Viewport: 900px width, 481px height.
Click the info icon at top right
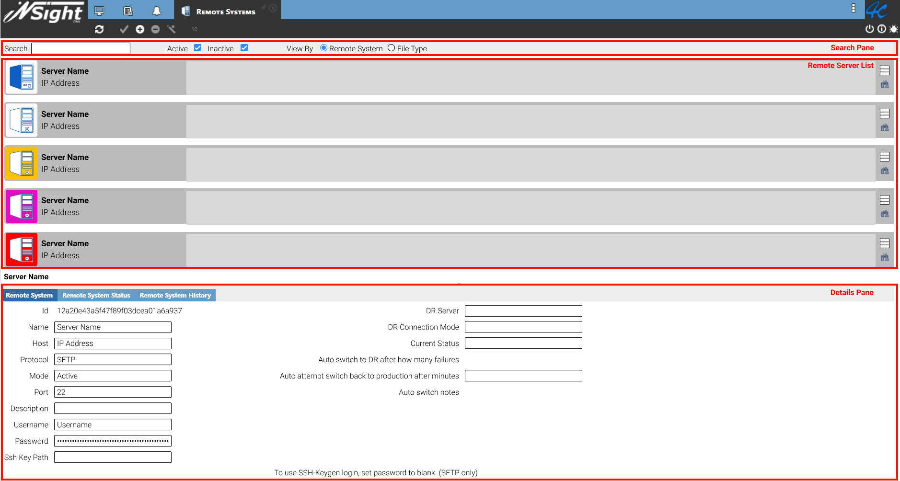pos(882,29)
